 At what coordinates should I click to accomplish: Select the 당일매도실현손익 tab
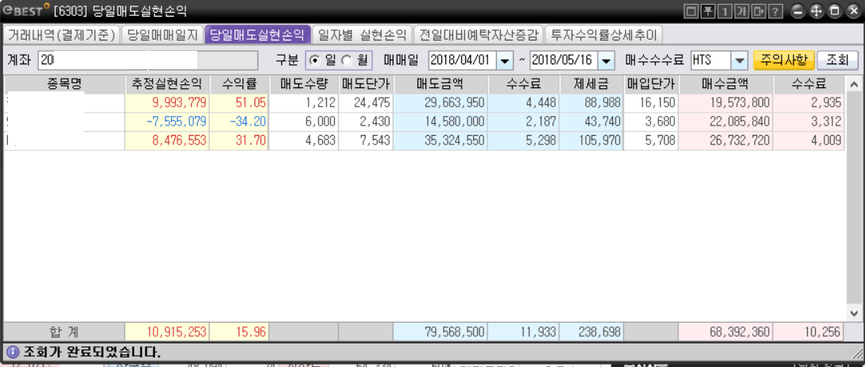coord(257,35)
